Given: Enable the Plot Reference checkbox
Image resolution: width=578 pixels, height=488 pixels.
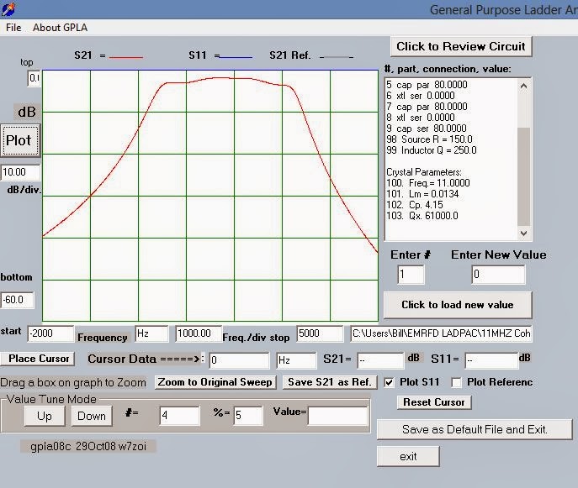Looking at the screenshot, I should [x=456, y=382].
